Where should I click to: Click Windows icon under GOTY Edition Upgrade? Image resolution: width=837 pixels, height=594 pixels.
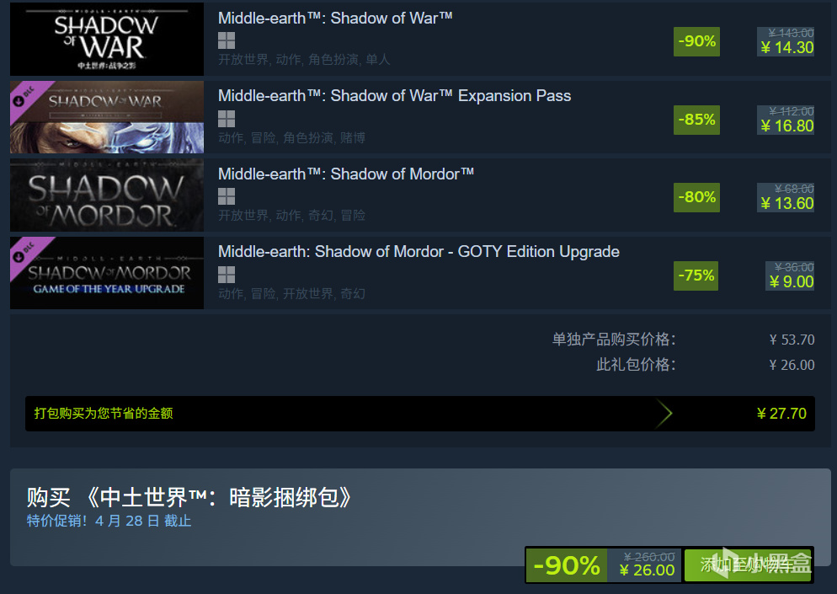[227, 275]
